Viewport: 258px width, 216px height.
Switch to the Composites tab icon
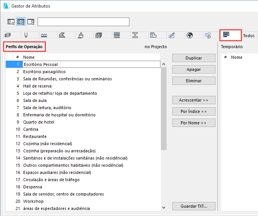(x=117, y=35)
